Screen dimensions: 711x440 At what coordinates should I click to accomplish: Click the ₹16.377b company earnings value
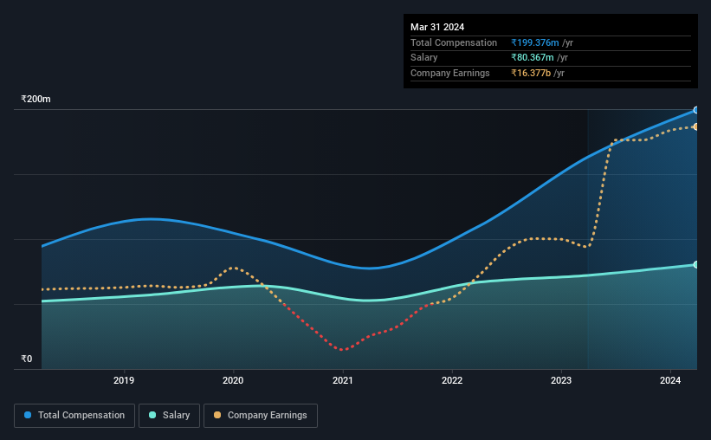[531, 73]
